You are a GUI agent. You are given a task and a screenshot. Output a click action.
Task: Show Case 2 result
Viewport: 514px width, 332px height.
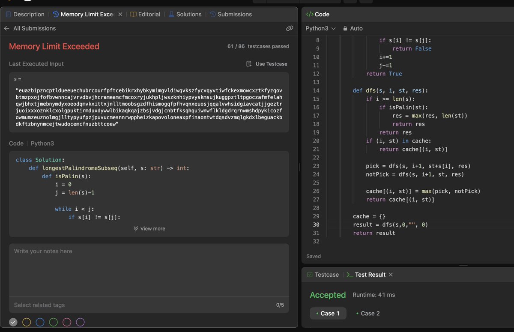368,313
